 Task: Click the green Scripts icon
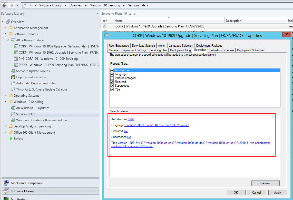(11, 138)
